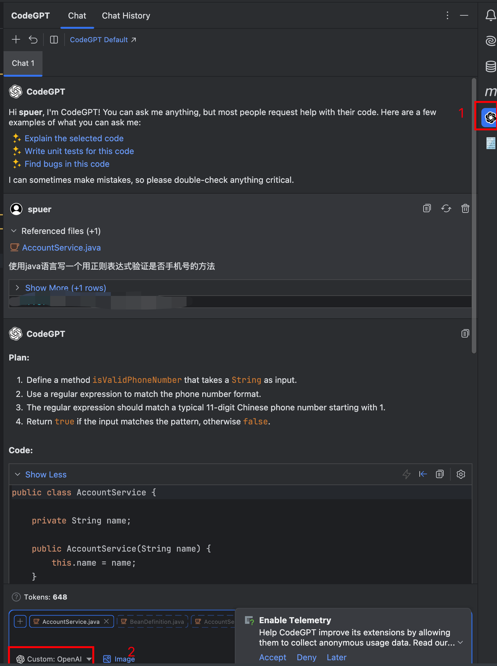Insert code at caret arrow icon
Screen dimensions: 497x666
423,474
